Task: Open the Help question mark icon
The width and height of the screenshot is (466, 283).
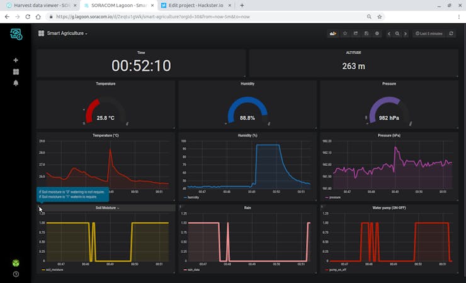Action: click(x=16, y=274)
